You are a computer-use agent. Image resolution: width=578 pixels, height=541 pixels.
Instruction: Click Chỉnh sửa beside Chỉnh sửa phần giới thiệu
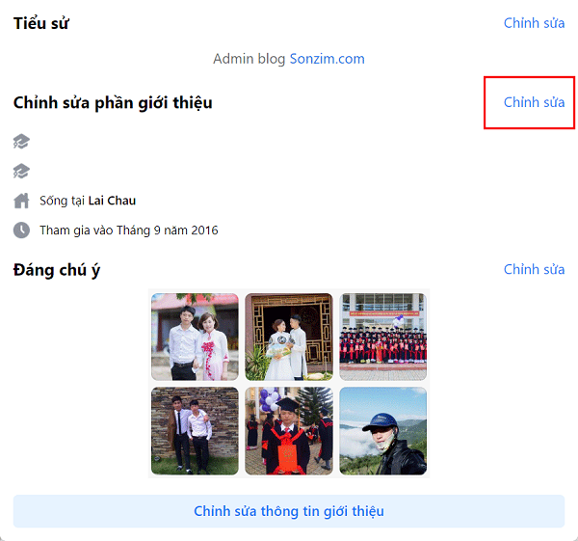(x=534, y=102)
